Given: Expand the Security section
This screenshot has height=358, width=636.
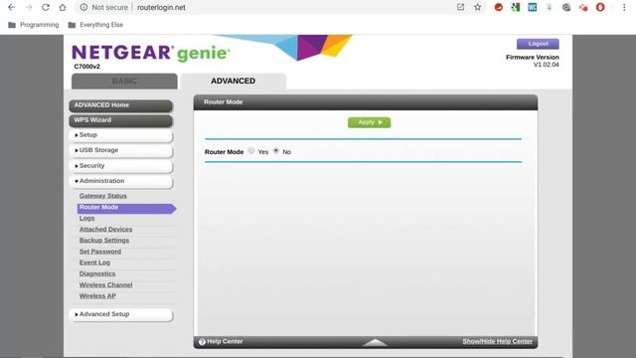Looking at the screenshot, I should (121, 166).
